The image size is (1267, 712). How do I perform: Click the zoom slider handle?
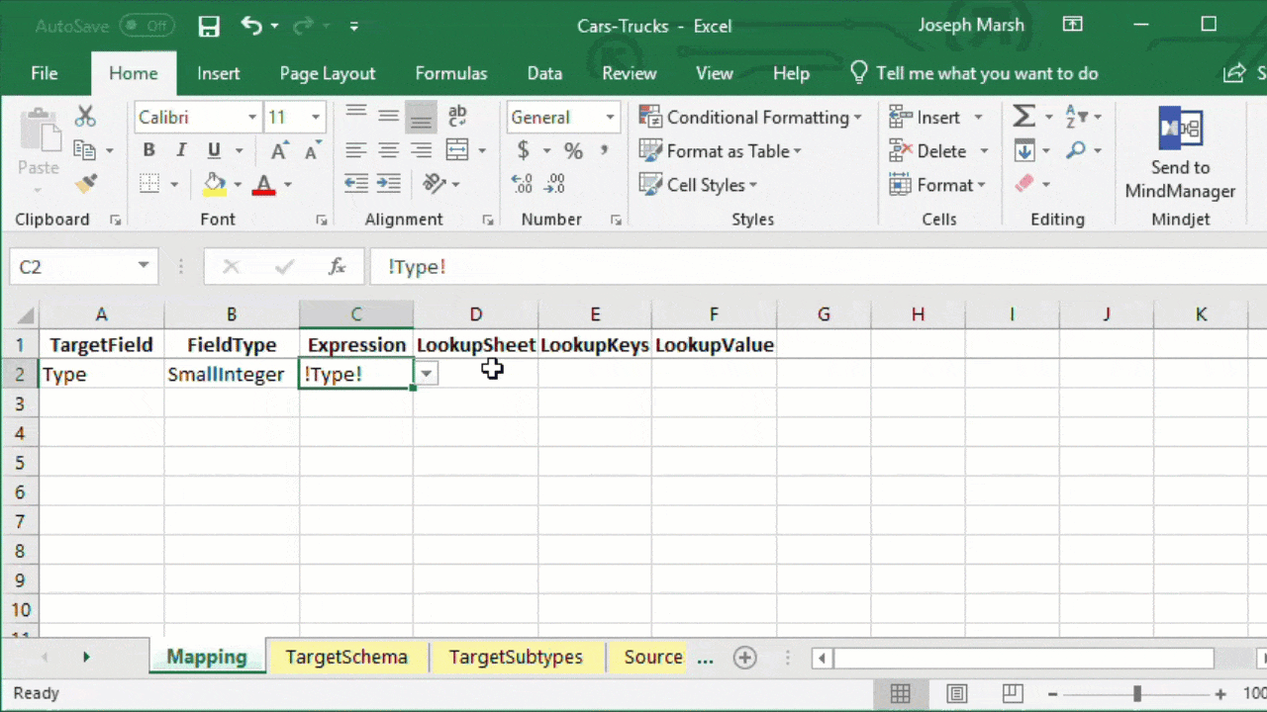(1137, 693)
